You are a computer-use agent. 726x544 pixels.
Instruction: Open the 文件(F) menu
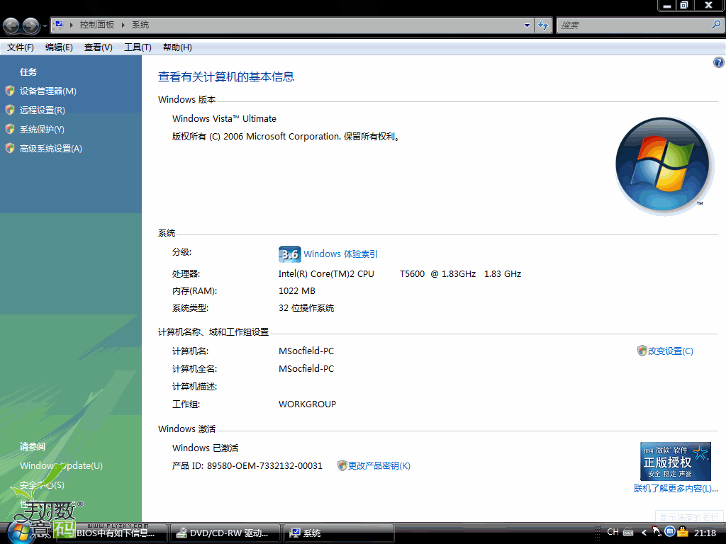(21, 47)
